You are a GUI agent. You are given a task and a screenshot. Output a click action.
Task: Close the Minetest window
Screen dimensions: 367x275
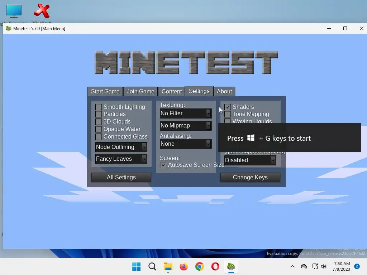click(361, 28)
